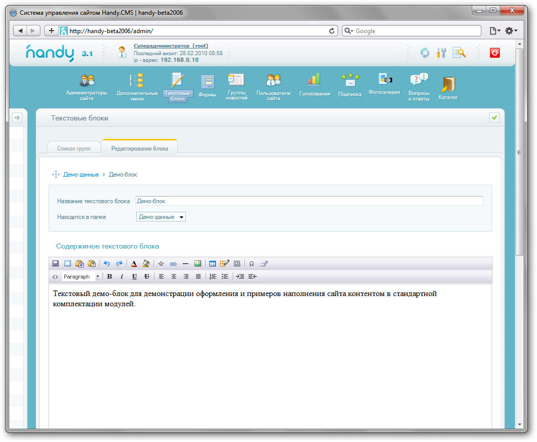537x442 pixels.
Task: Open the Paragraph format dropdown
Action: 81,277
